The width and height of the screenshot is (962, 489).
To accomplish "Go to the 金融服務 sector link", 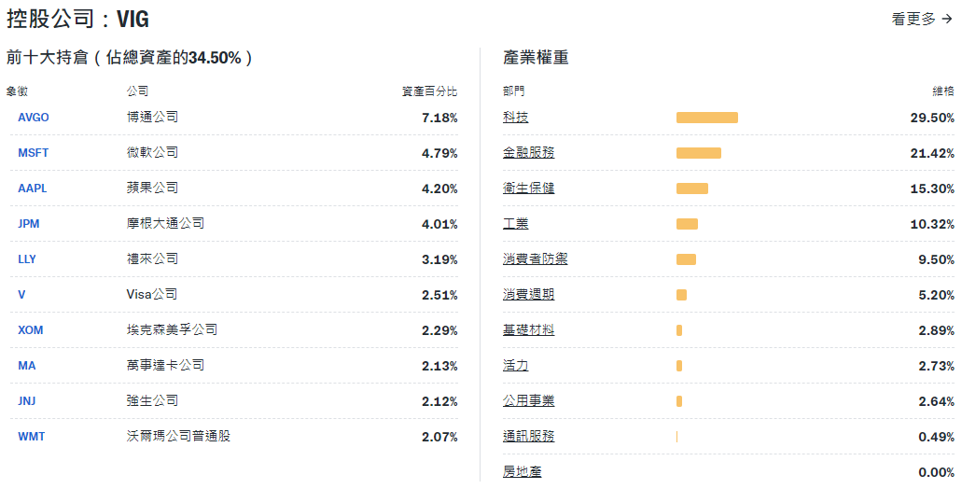I will (x=528, y=153).
